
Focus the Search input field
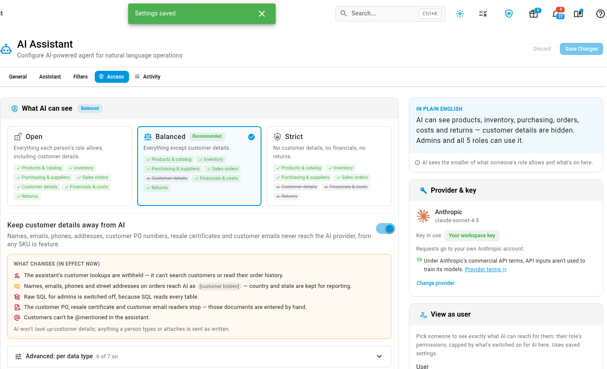[x=391, y=14]
